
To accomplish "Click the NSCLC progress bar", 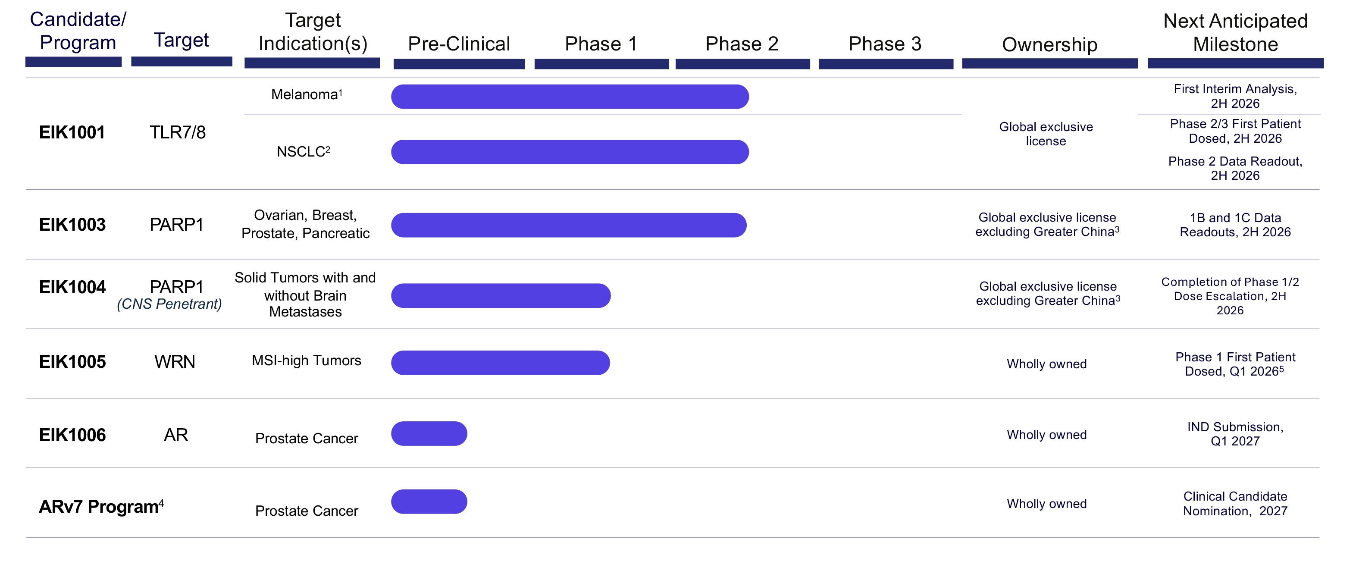I will [x=569, y=152].
